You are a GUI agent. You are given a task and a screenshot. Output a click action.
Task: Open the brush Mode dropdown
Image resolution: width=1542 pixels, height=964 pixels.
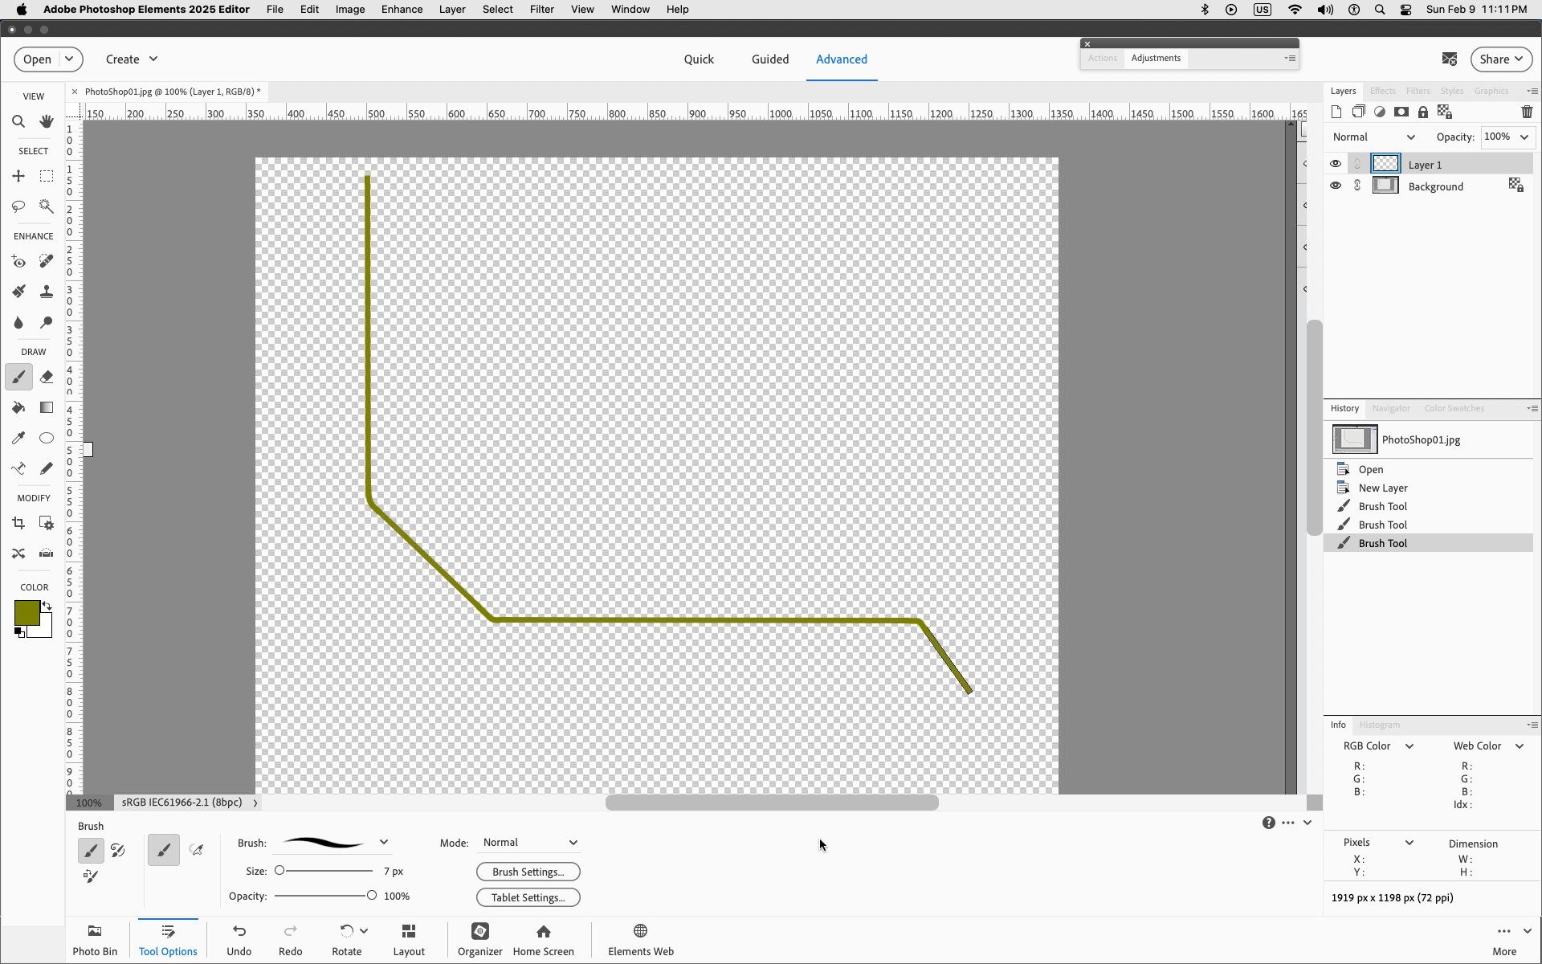(x=530, y=843)
